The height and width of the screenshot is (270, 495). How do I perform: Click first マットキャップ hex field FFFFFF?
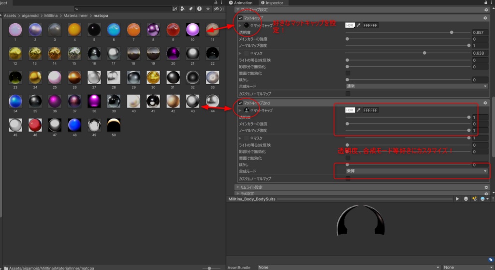pyautogui.click(x=370, y=25)
